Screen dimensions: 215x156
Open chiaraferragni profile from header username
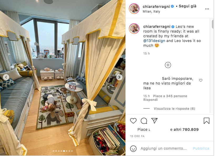[156, 6]
